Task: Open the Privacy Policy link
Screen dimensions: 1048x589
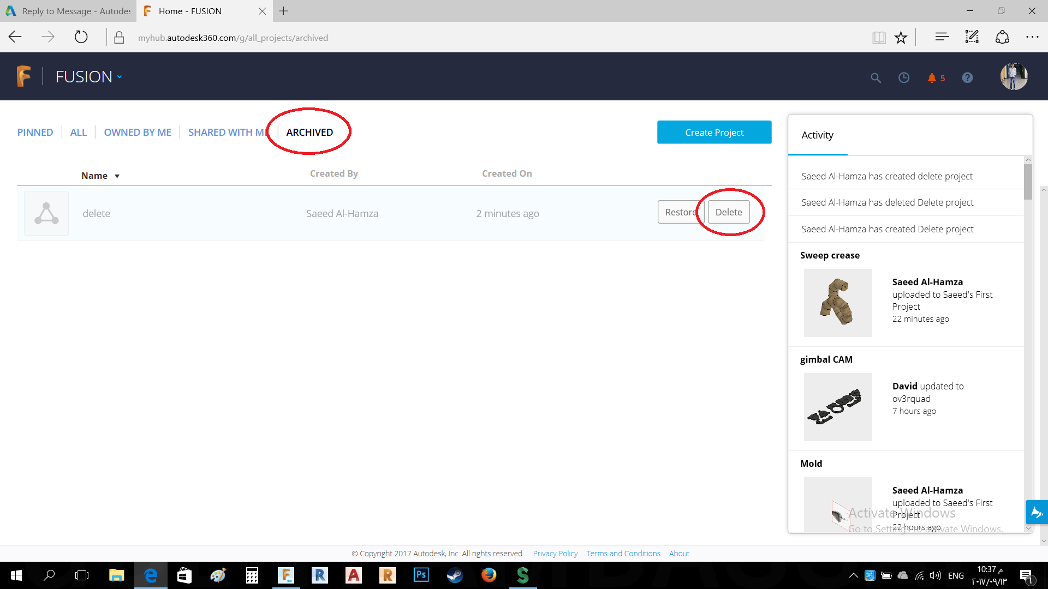Action: pyautogui.click(x=555, y=553)
